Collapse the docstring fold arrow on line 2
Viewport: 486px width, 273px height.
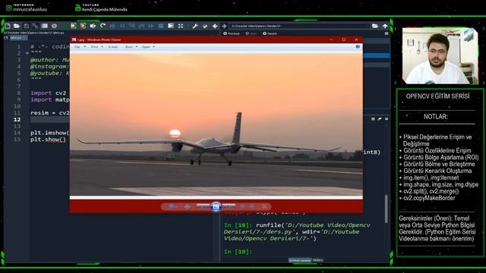coord(27,53)
